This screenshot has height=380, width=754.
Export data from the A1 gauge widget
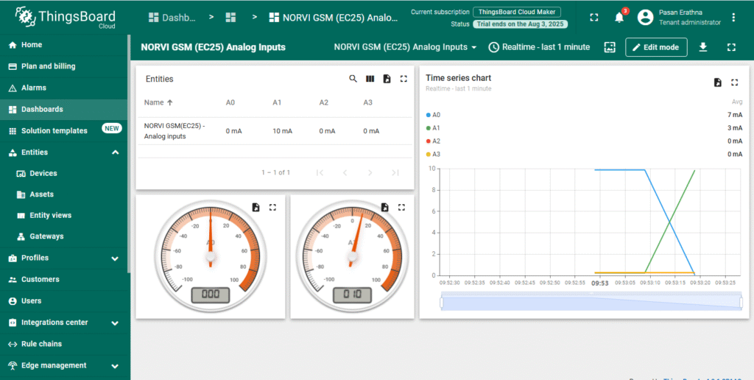[384, 208]
